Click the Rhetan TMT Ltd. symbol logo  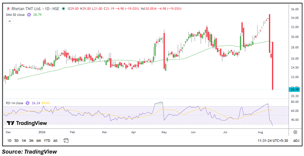click(x=8, y=9)
